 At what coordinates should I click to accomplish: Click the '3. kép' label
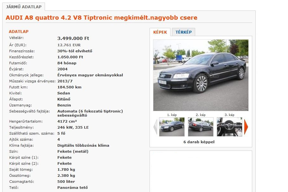pos(229,115)
